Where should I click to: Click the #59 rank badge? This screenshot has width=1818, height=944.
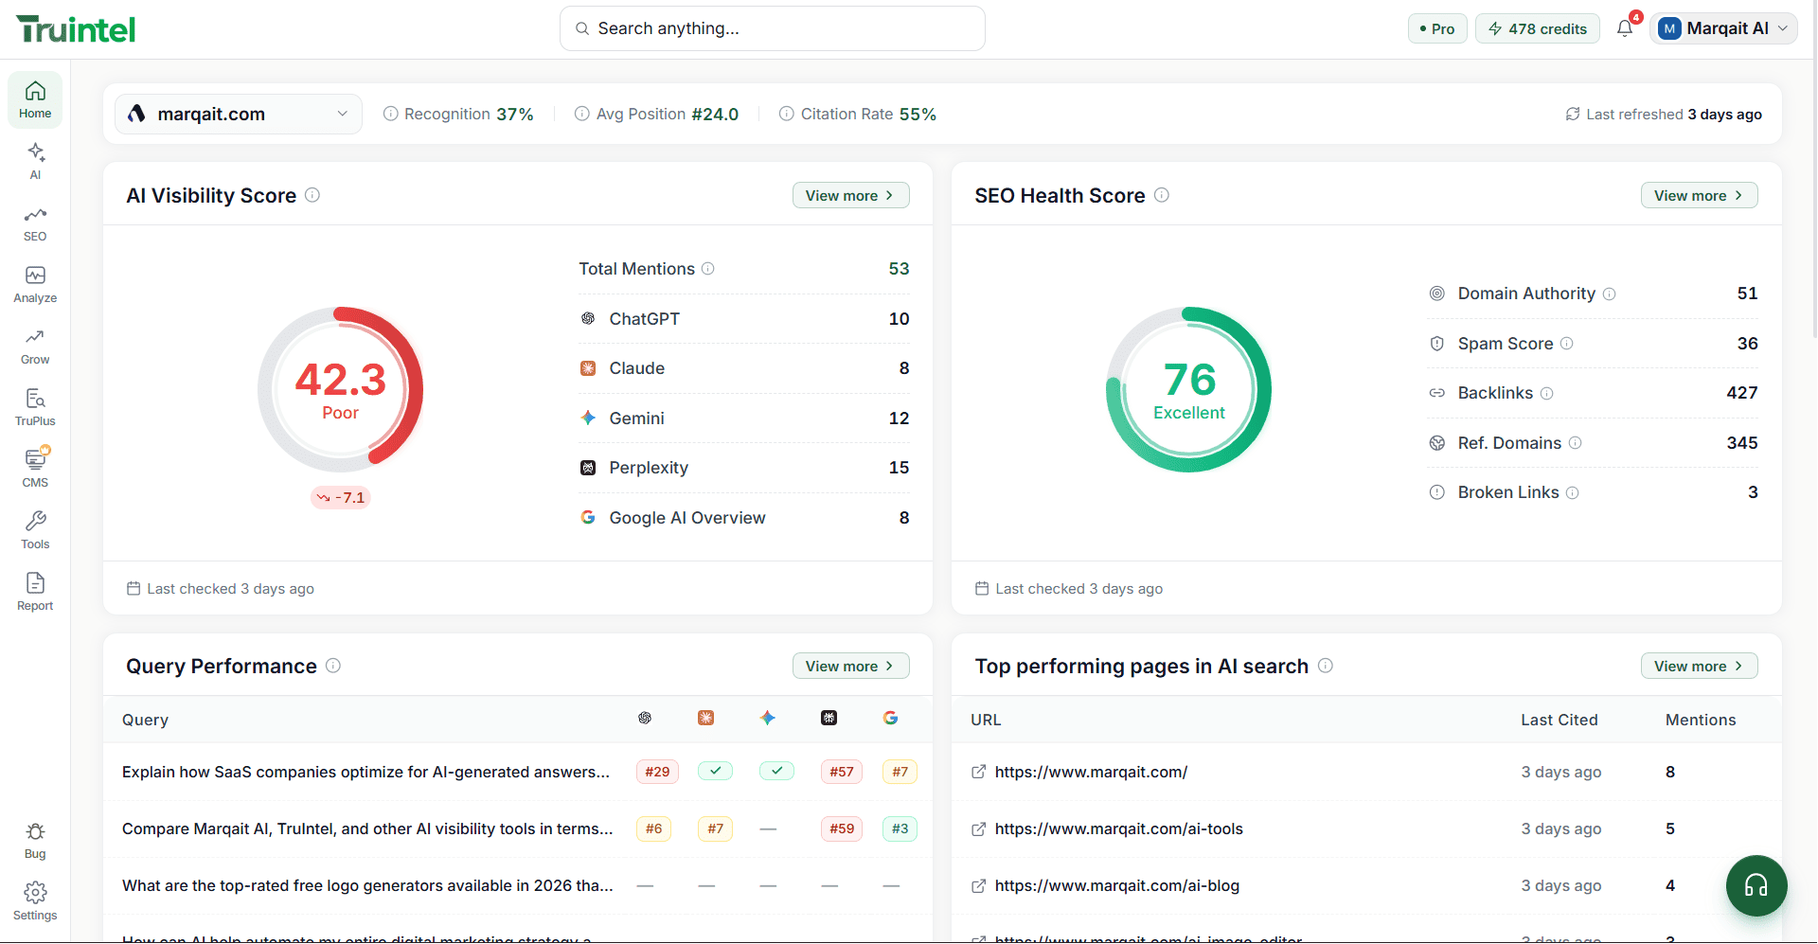pos(842,828)
